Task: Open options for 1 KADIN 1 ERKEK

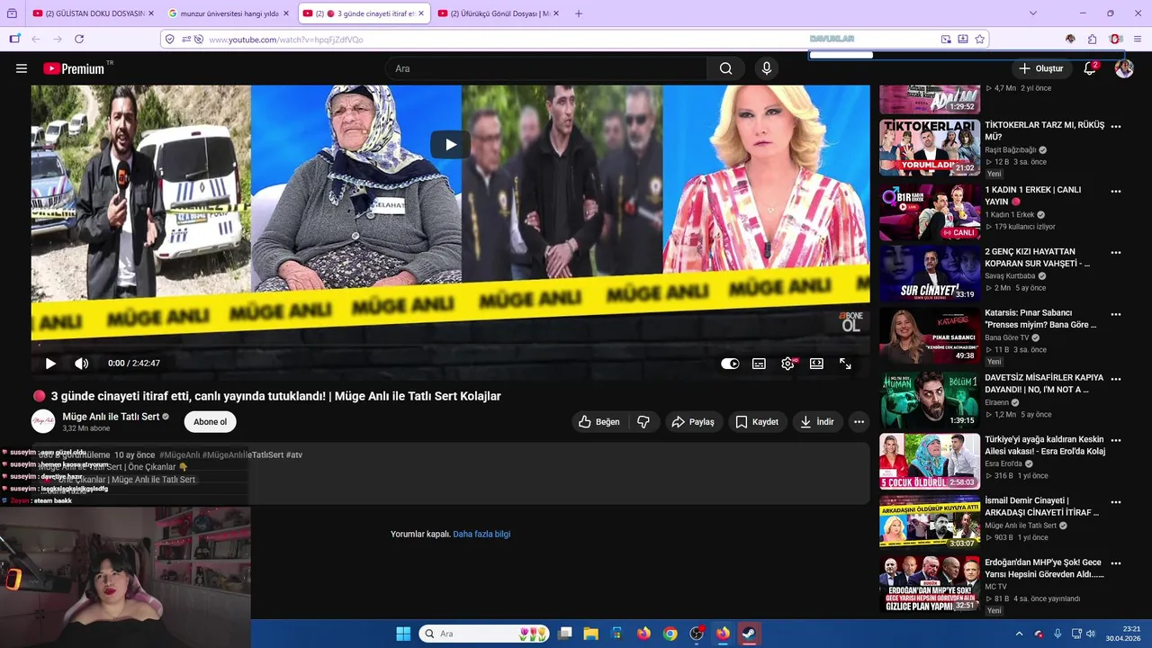Action: click(x=1116, y=192)
